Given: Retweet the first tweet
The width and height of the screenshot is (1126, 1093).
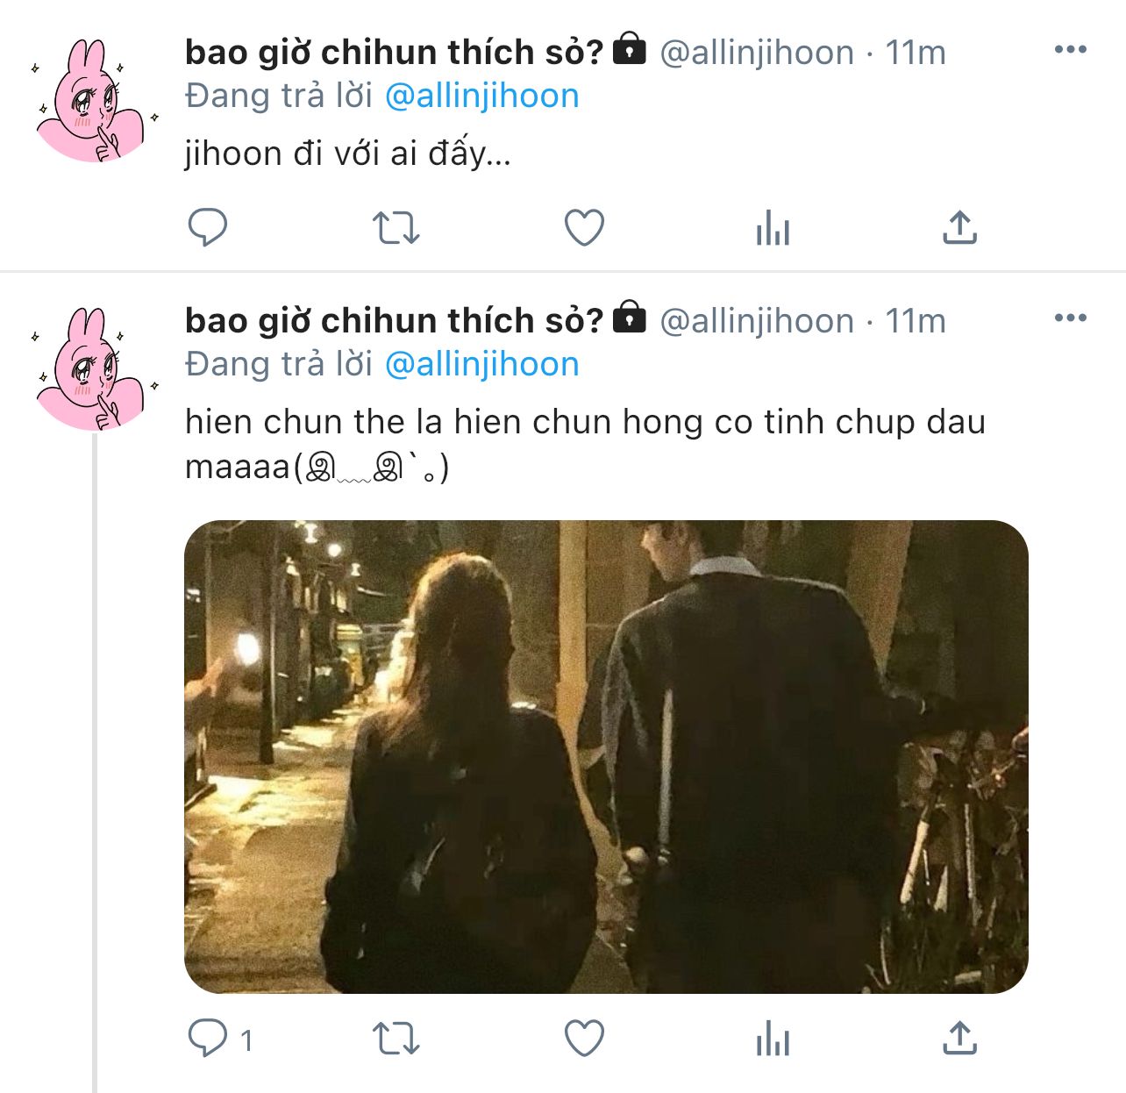Looking at the screenshot, I should 396,228.
